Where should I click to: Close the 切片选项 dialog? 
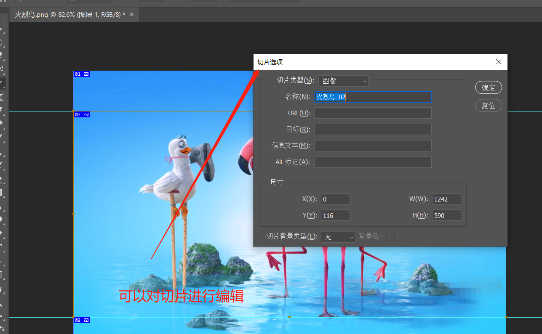click(x=499, y=62)
